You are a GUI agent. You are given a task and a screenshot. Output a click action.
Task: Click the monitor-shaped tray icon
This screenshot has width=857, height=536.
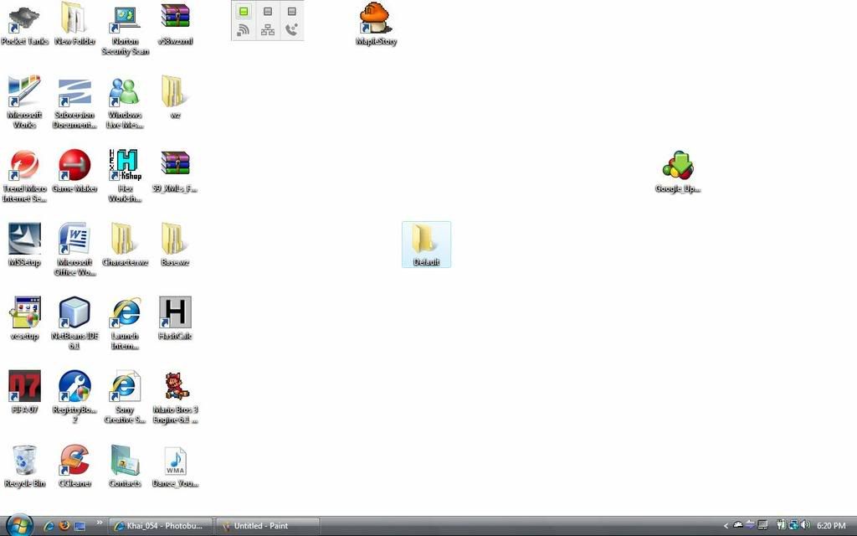pyautogui.click(x=762, y=526)
